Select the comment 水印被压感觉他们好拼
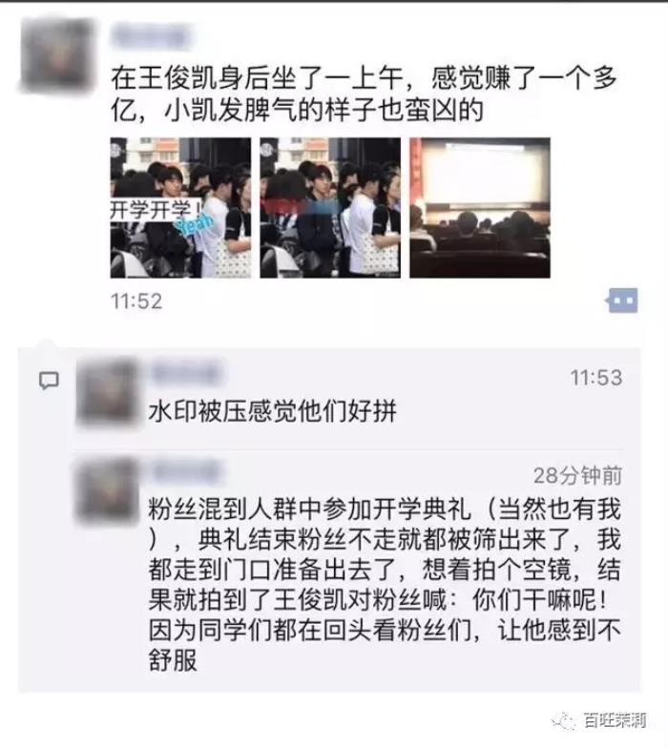The width and height of the screenshot is (668, 749). (272, 411)
